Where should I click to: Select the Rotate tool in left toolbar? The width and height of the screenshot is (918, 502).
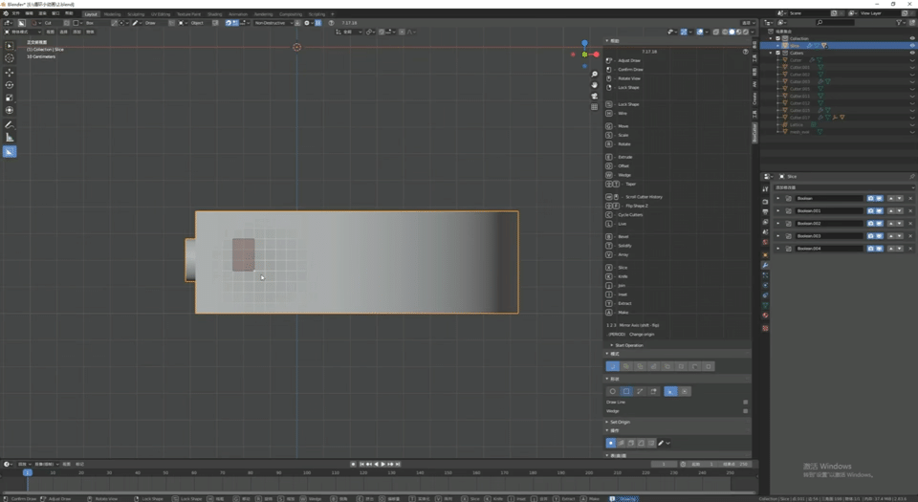click(x=10, y=85)
